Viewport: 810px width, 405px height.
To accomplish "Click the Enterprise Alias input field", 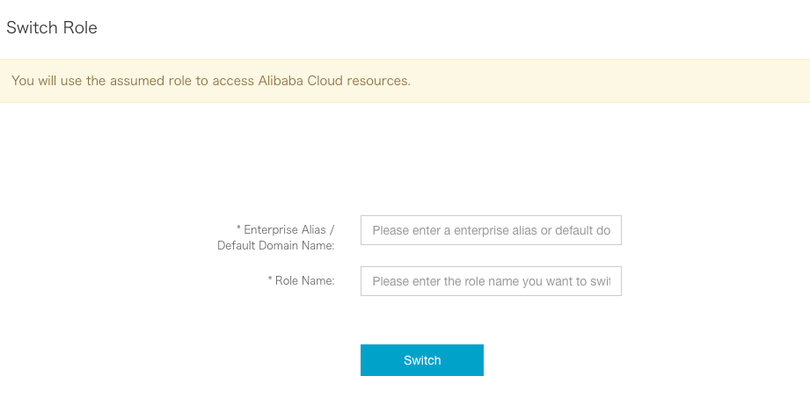I will pyautogui.click(x=491, y=230).
